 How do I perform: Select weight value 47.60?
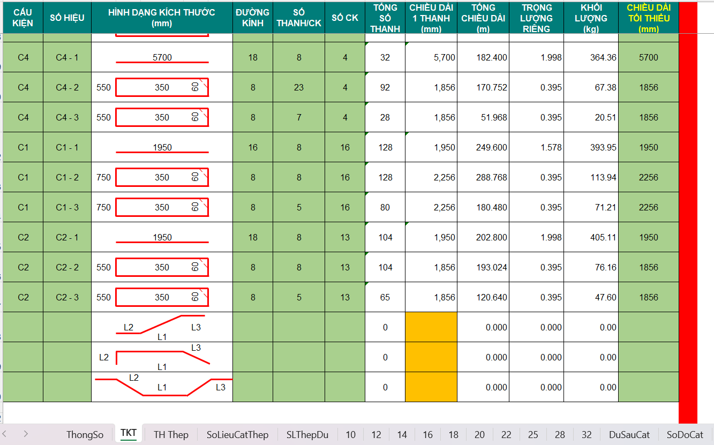591,297
